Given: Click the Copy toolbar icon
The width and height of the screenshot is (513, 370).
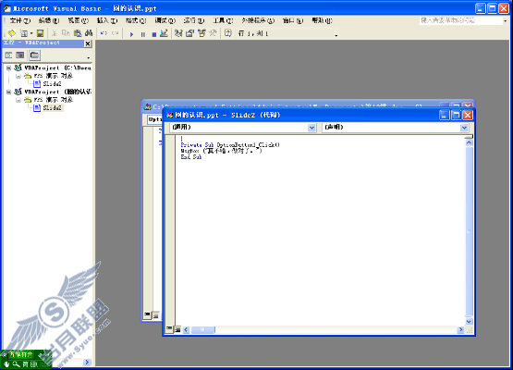Looking at the screenshot, I should coord(66,33).
